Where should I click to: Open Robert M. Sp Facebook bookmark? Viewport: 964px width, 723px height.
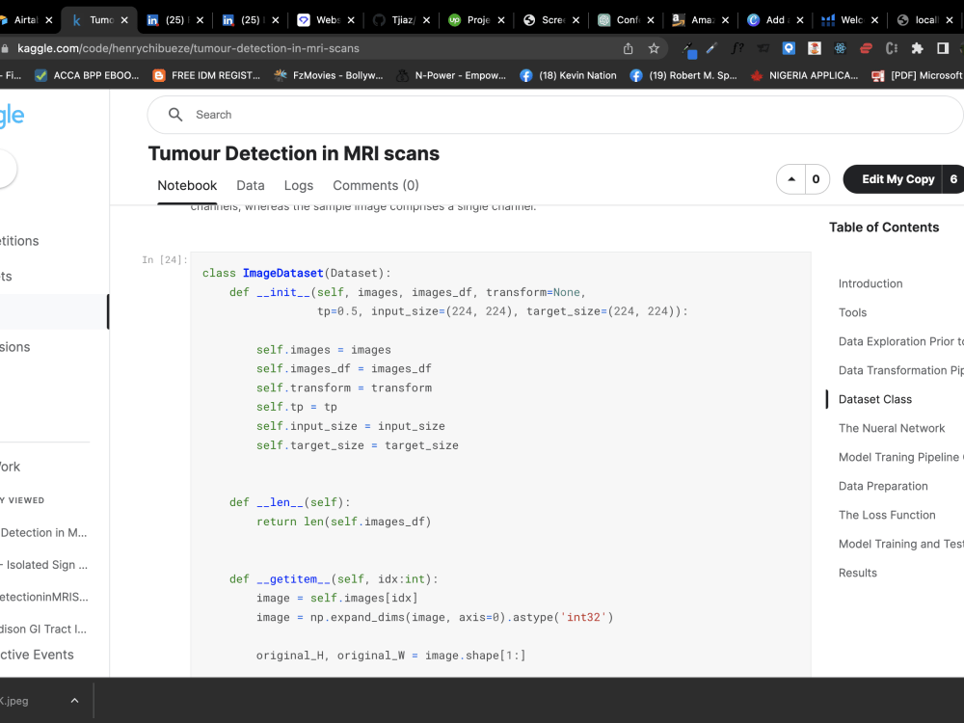pyautogui.click(x=683, y=75)
